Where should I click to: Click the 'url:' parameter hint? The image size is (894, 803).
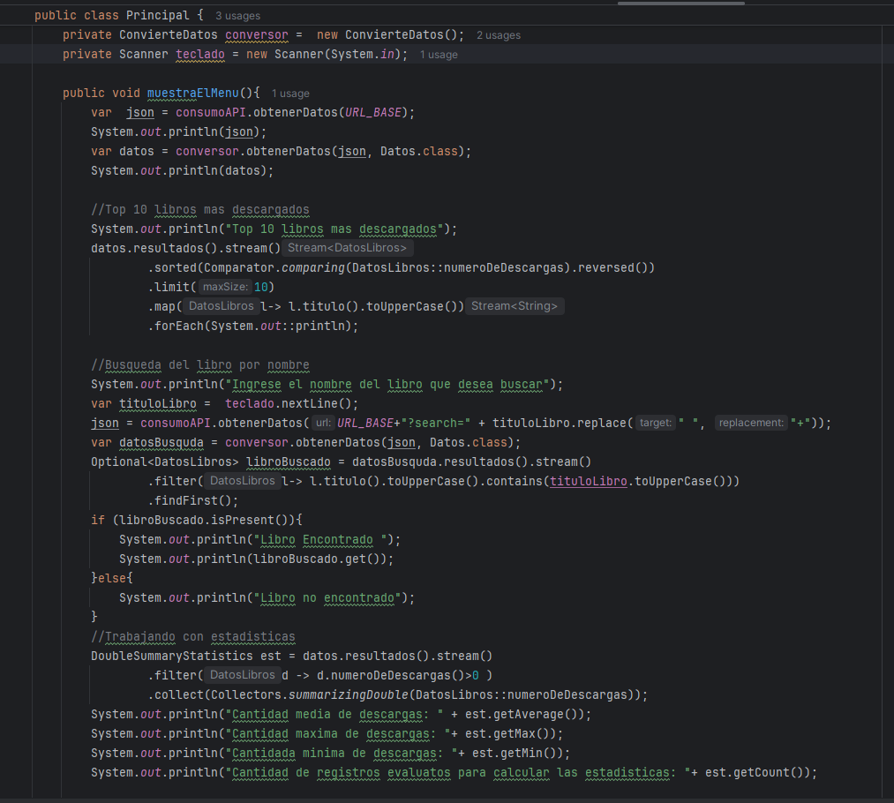pyautogui.click(x=323, y=423)
